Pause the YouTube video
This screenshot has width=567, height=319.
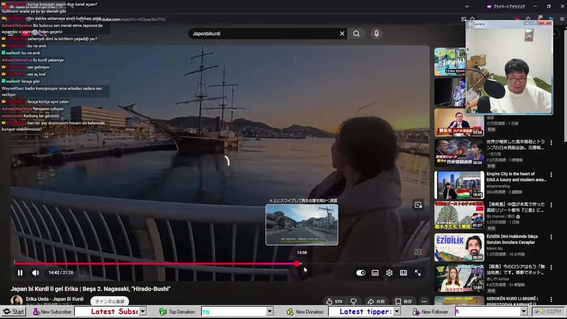20,273
